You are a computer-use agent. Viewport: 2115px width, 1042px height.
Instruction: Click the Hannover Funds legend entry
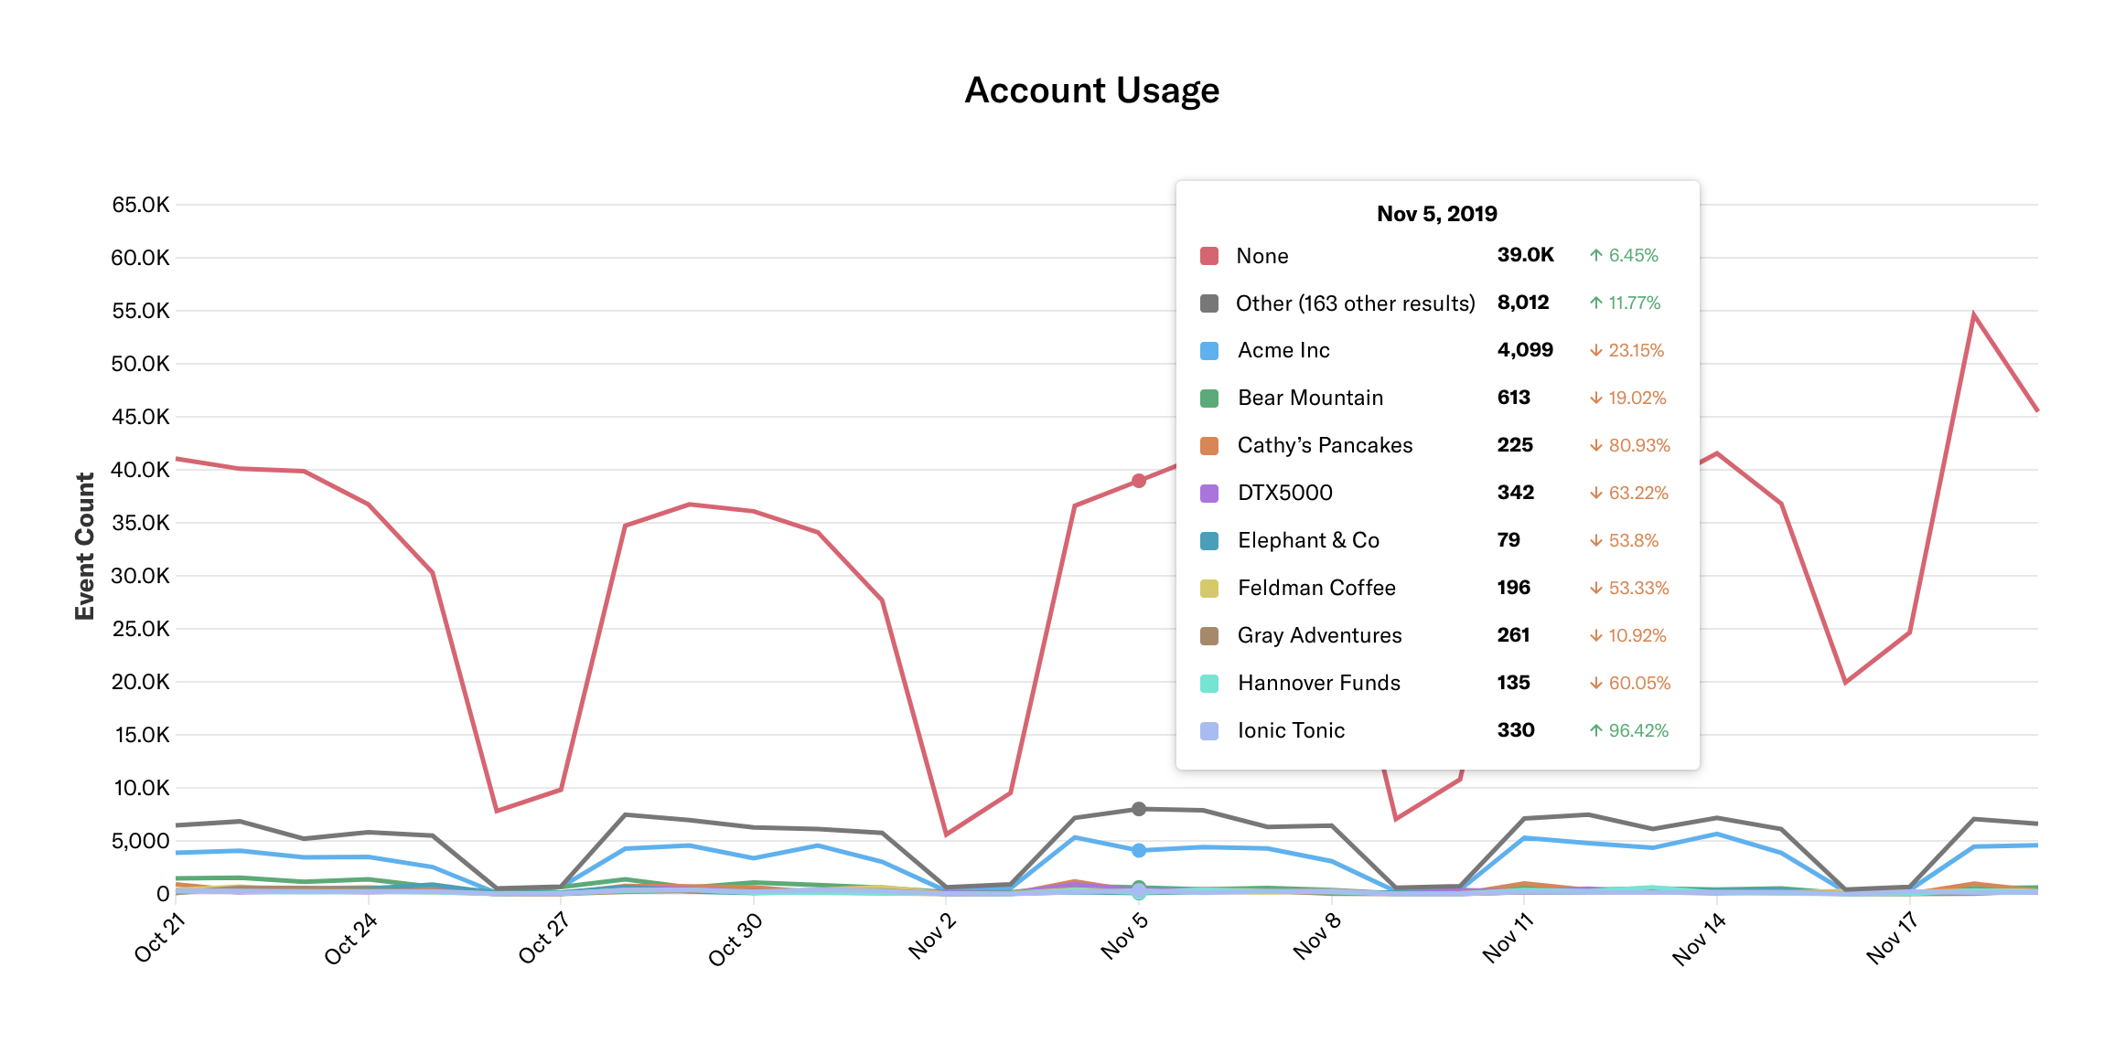(x=1318, y=683)
